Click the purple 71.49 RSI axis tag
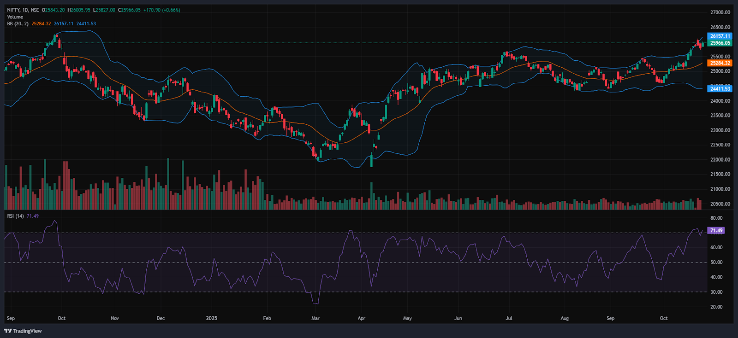The width and height of the screenshot is (738, 338). pyautogui.click(x=716, y=230)
